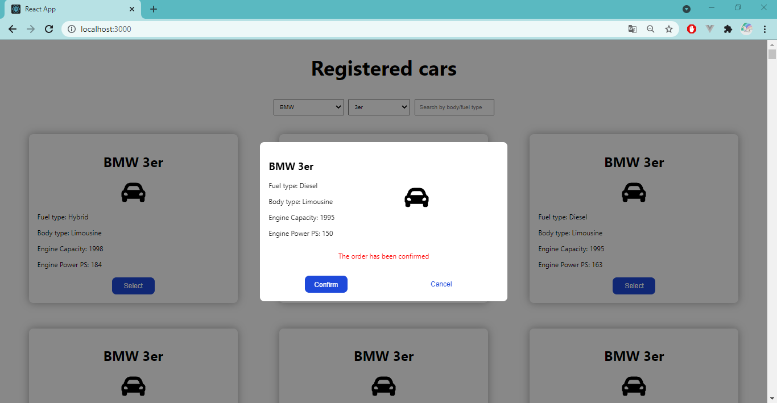Cancel the order via the Cancel link

[x=441, y=284]
